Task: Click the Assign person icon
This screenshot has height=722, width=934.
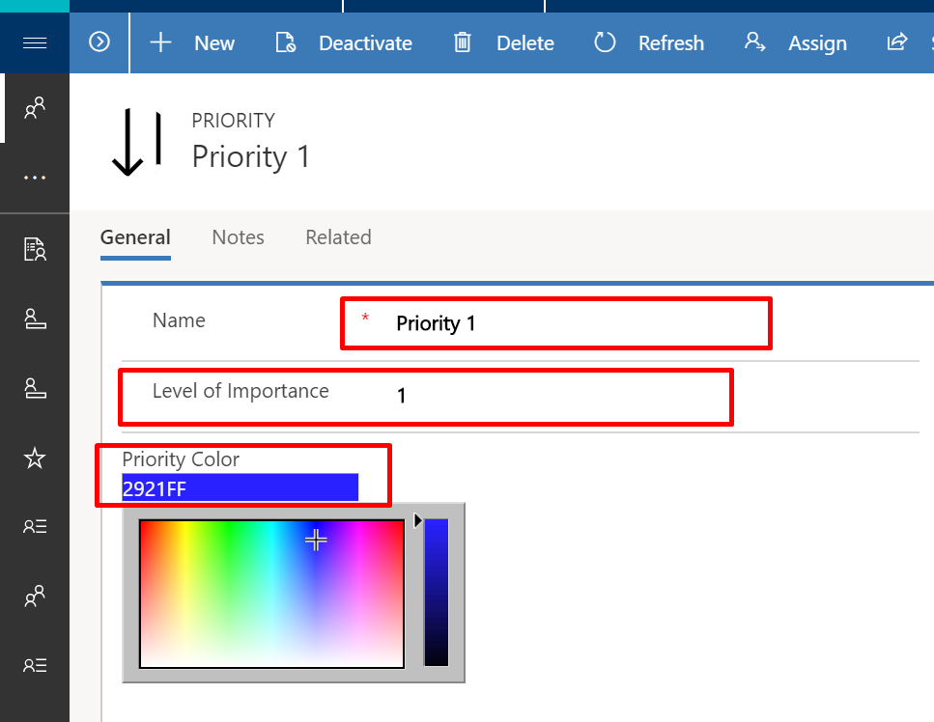Action: pos(754,42)
